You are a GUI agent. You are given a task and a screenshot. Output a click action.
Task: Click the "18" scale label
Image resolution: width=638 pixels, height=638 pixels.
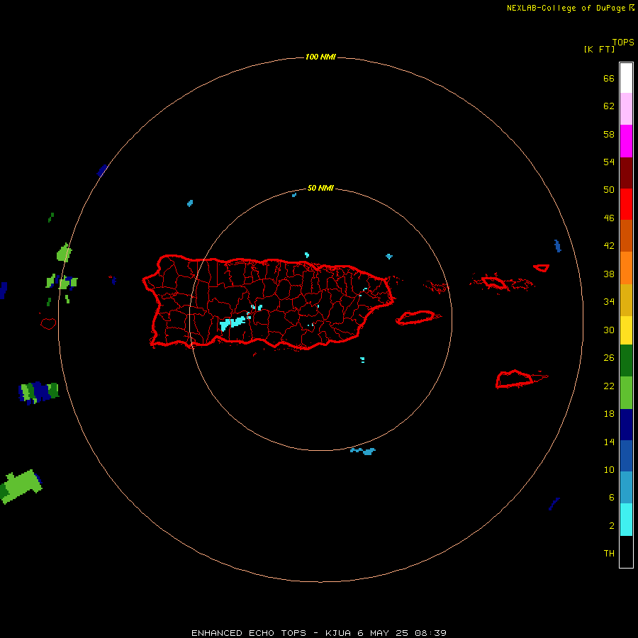point(609,414)
